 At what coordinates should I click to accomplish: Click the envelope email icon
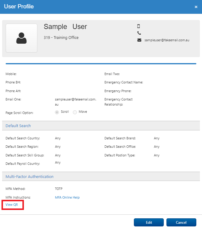(139, 40)
